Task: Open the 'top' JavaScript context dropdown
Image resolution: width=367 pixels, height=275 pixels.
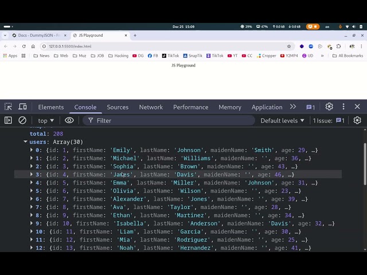Action: [x=46, y=121]
